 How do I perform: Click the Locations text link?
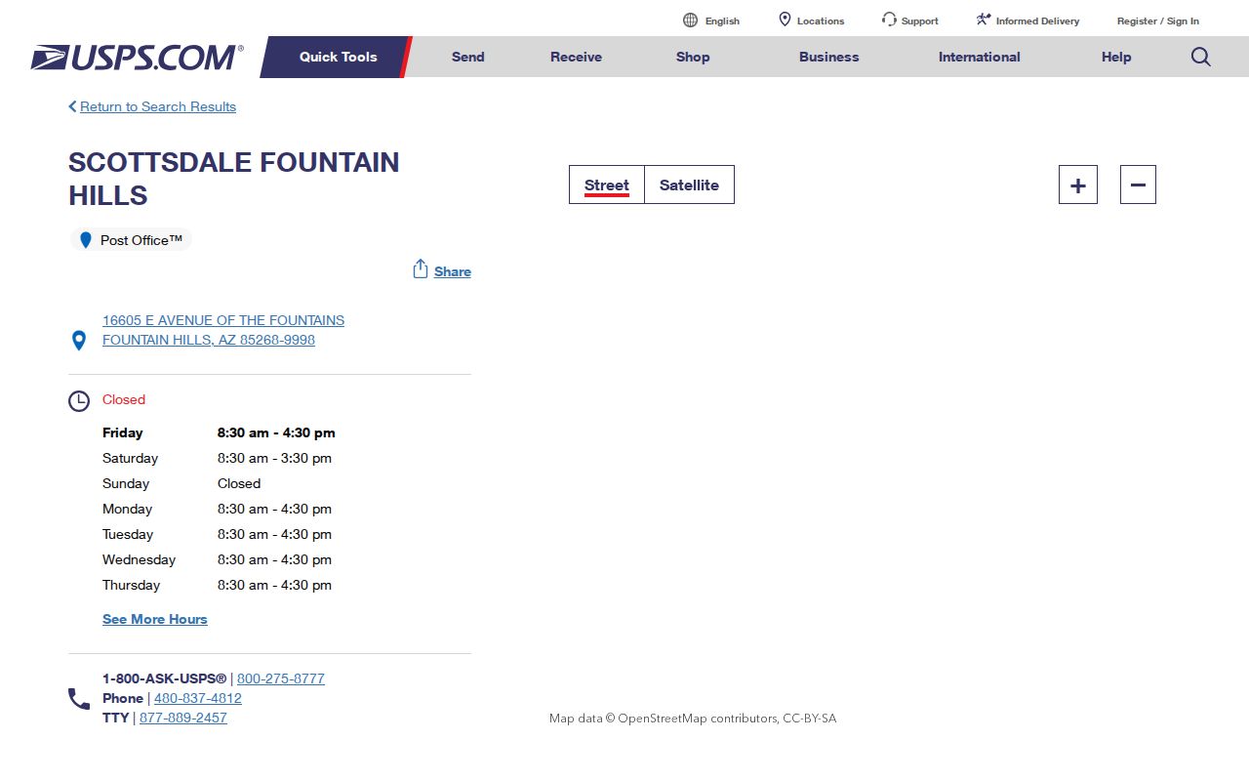tap(821, 21)
